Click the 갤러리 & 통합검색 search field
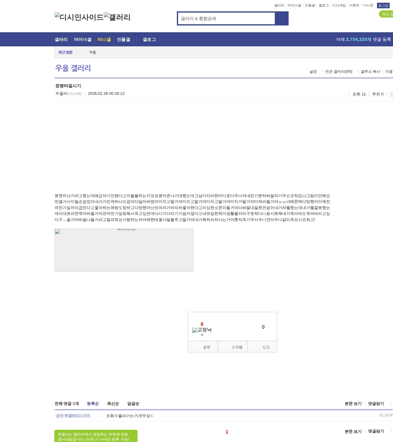Screen dimensions: 393x442 226,18
